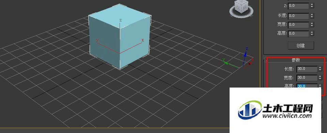Screen dimensions: 327x133
Task: Click the highlighted 高度 30.0 field
Action: tap(307, 85)
